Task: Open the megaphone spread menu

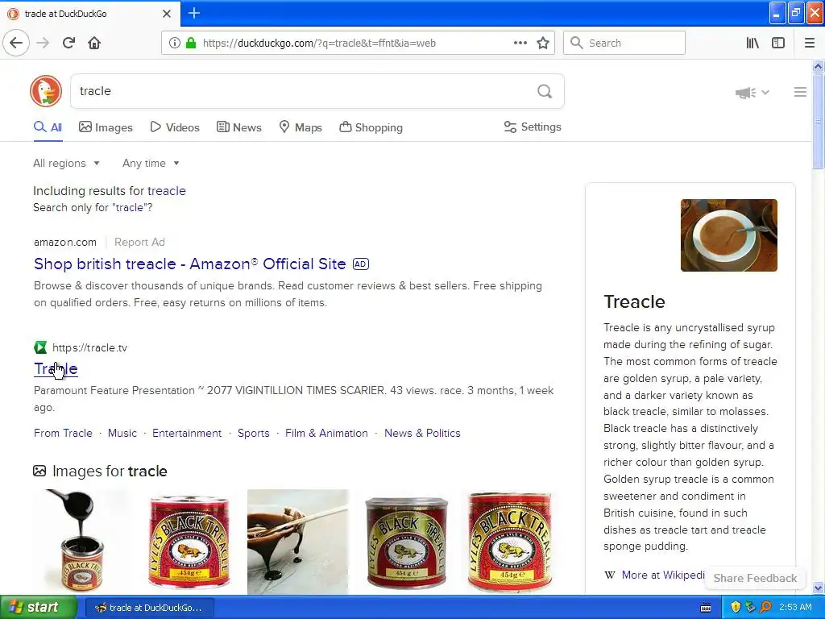Action: click(752, 93)
